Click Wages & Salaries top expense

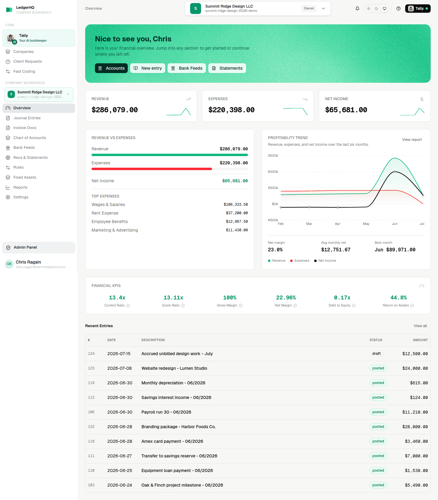170,205
